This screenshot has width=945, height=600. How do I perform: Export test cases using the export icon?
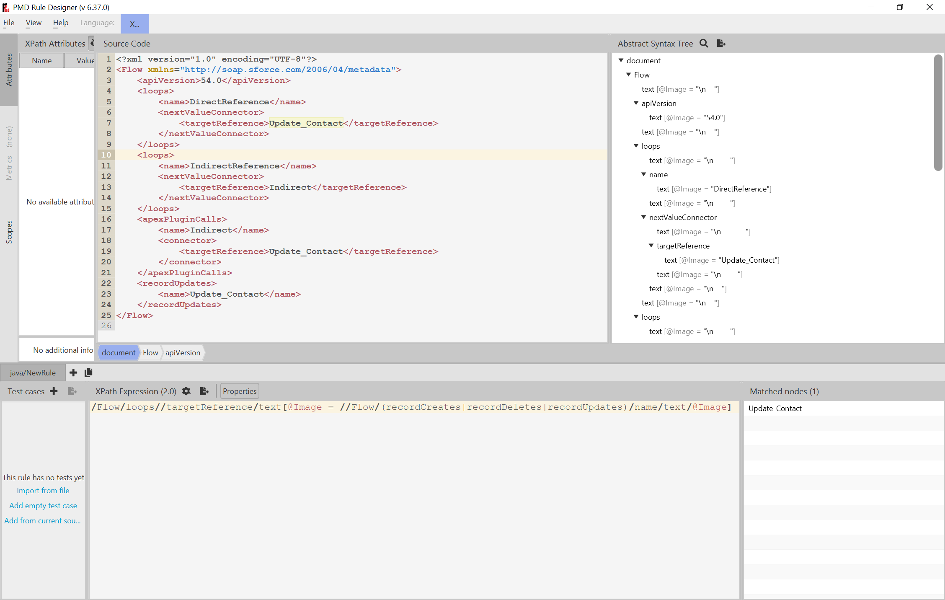coord(72,391)
